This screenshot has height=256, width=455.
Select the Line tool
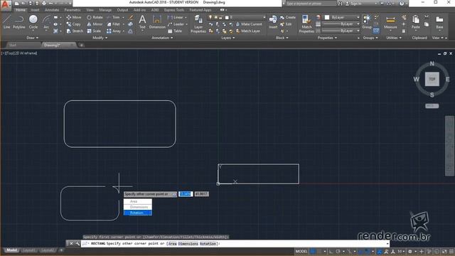click(x=6, y=22)
